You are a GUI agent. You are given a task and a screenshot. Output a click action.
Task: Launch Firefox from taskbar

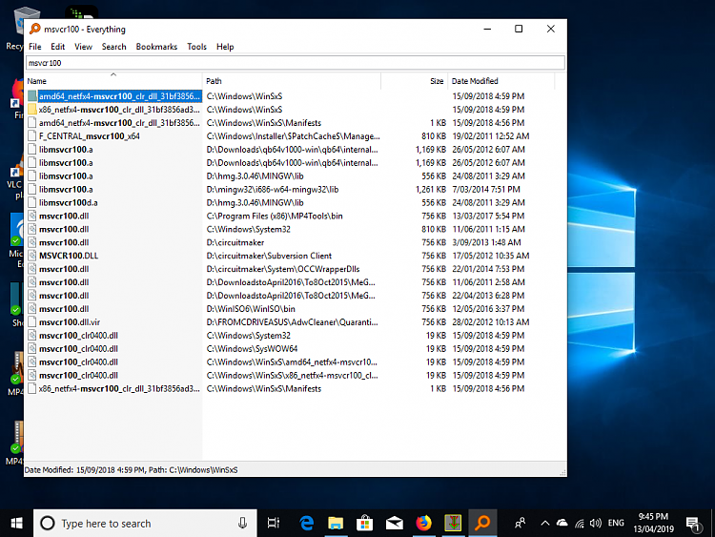pyautogui.click(x=423, y=524)
